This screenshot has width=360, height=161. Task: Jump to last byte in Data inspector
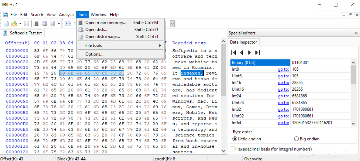258,52
